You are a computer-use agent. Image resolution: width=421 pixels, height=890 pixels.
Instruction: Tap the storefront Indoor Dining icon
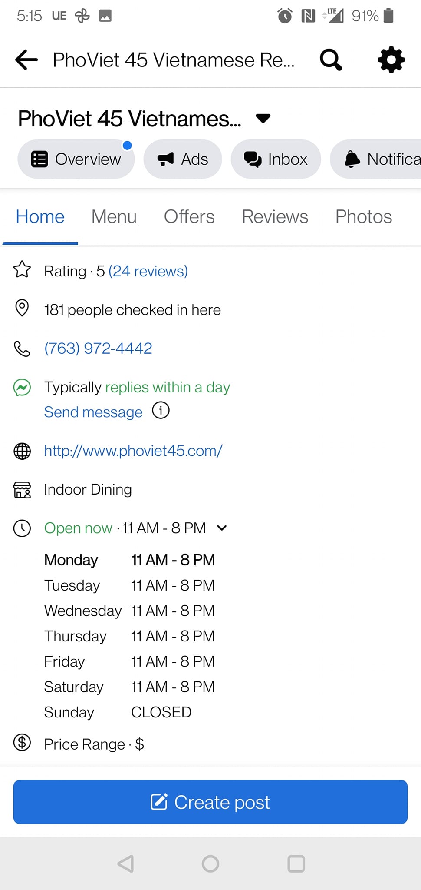(x=22, y=490)
